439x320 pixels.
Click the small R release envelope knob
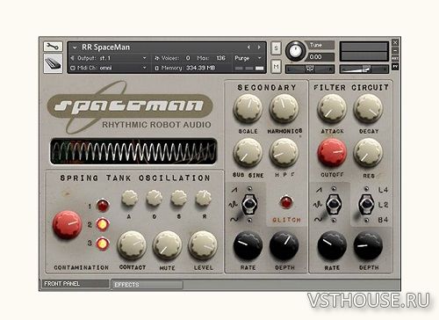[x=204, y=198]
